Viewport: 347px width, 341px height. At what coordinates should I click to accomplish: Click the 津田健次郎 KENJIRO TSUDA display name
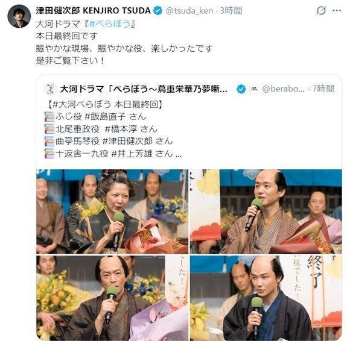tap(93, 11)
